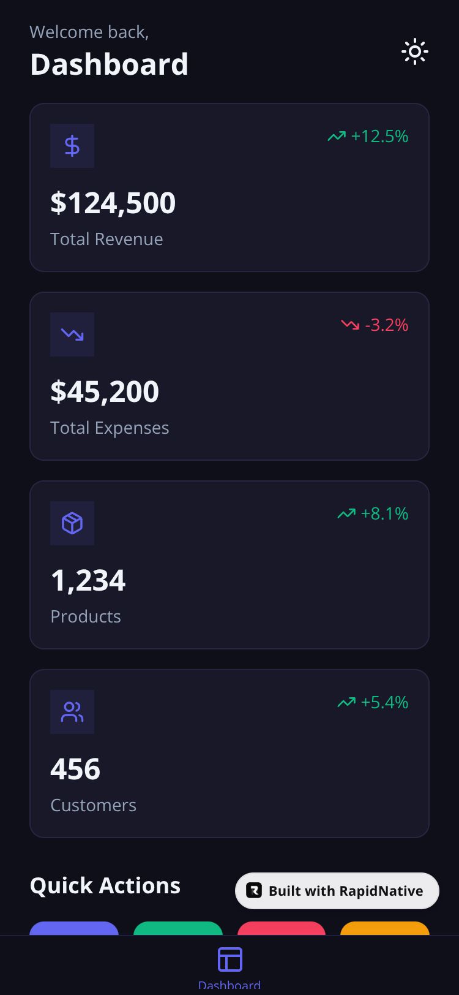Click the dollar sign icon on the revenue card

coord(72,146)
